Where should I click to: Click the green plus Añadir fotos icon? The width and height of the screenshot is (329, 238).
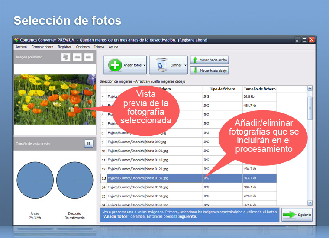tap(115, 65)
